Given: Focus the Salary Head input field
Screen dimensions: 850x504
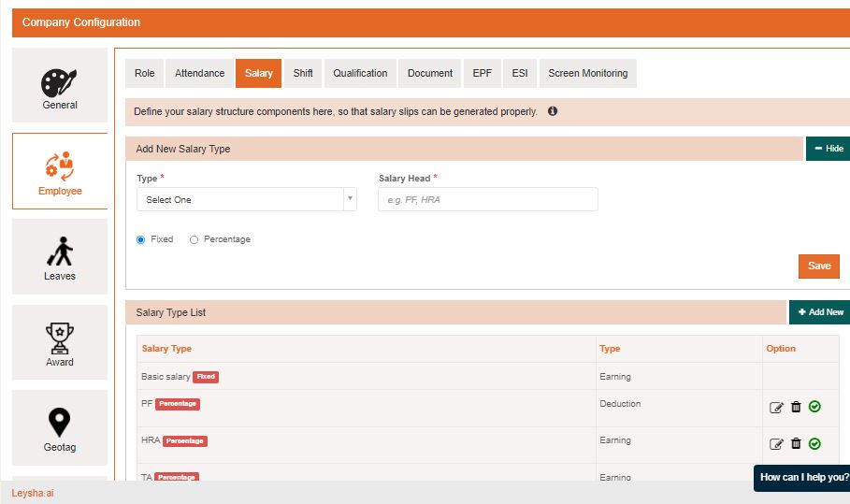Looking at the screenshot, I should pyautogui.click(x=488, y=199).
